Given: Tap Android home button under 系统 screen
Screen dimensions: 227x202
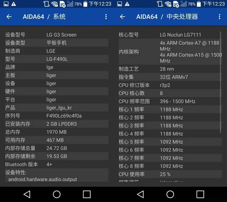Looking at the screenshot, I should point(57,194).
